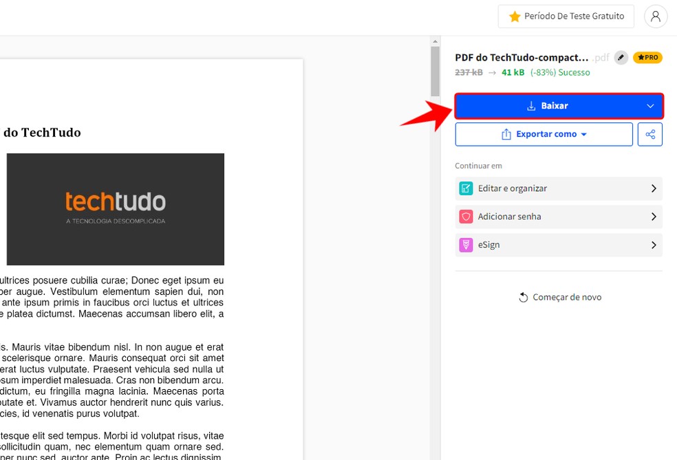The width and height of the screenshot is (677, 460).
Task: Click the Adicionar senha shield icon
Action: point(465,217)
